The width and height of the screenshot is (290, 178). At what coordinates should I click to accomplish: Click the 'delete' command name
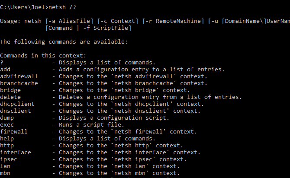[10, 97]
